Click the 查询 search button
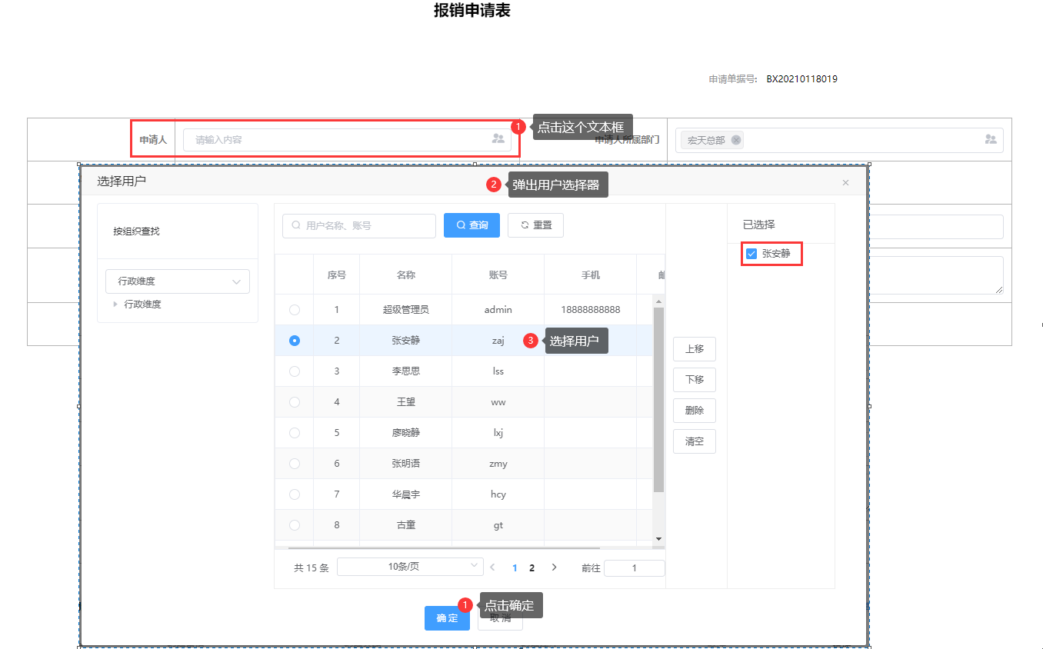1043x649 pixels. (472, 225)
